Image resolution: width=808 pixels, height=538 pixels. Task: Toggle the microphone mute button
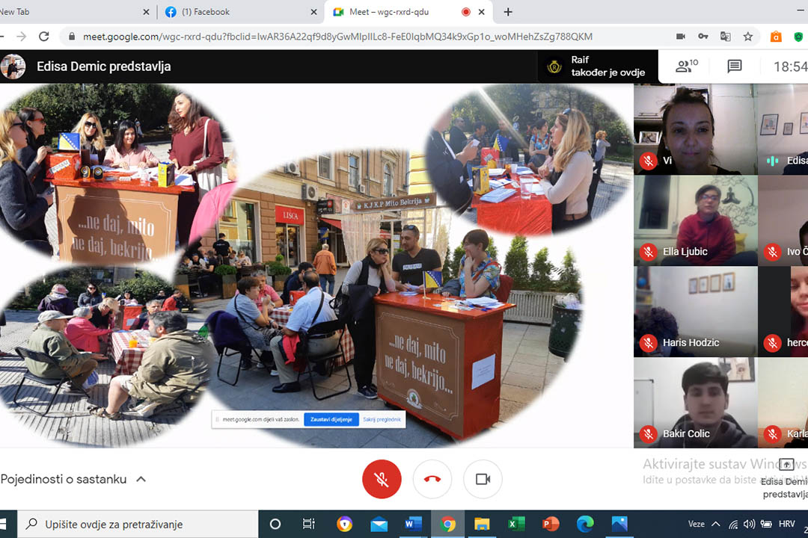click(x=382, y=479)
